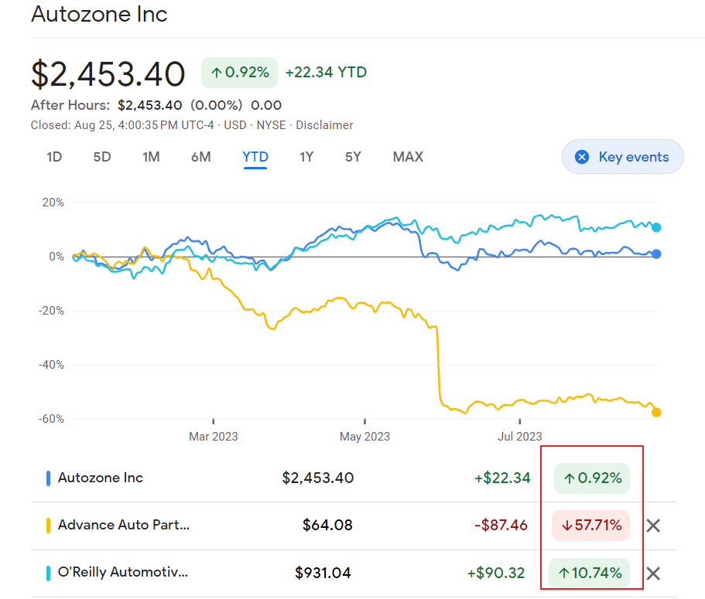Click the +$22.34 change value
The image size is (705, 599).
(502, 478)
